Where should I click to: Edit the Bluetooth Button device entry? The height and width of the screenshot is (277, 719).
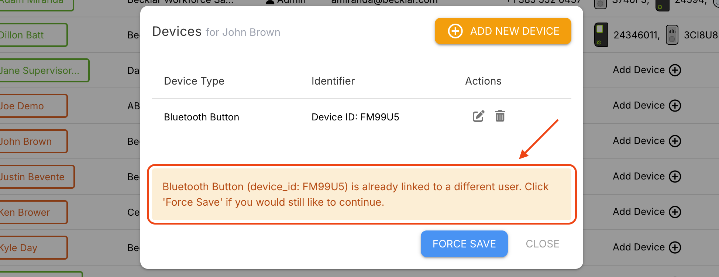click(478, 116)
